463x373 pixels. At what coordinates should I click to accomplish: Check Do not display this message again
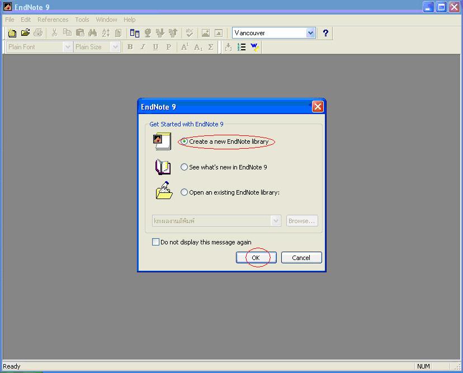coord(155,242)
